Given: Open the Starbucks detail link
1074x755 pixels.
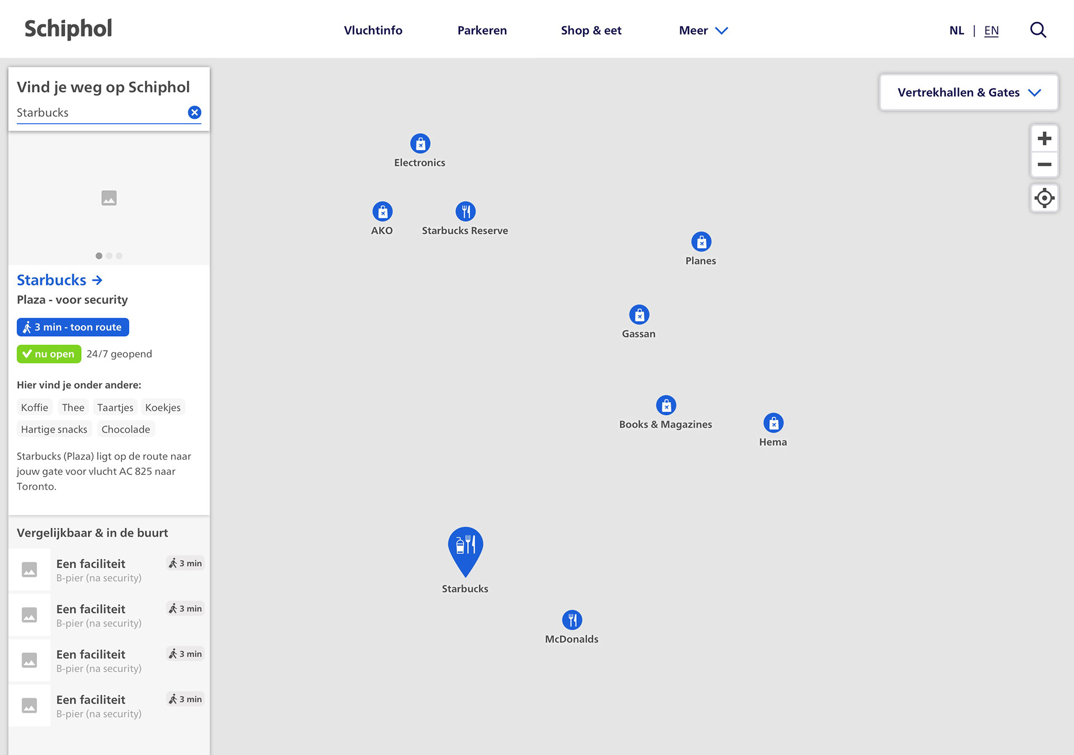Looking at the screenshot, I should tap(60, 280).
